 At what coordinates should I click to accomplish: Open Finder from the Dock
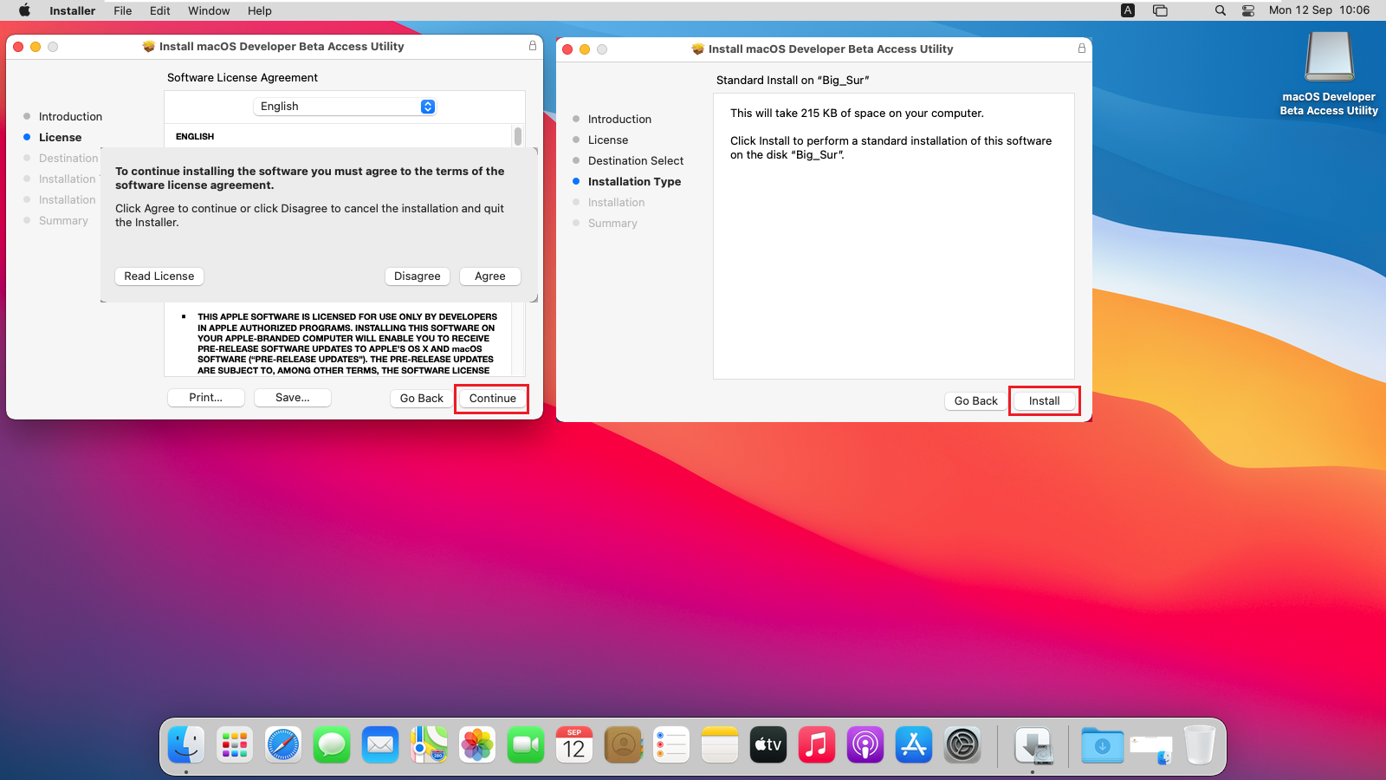186,745
